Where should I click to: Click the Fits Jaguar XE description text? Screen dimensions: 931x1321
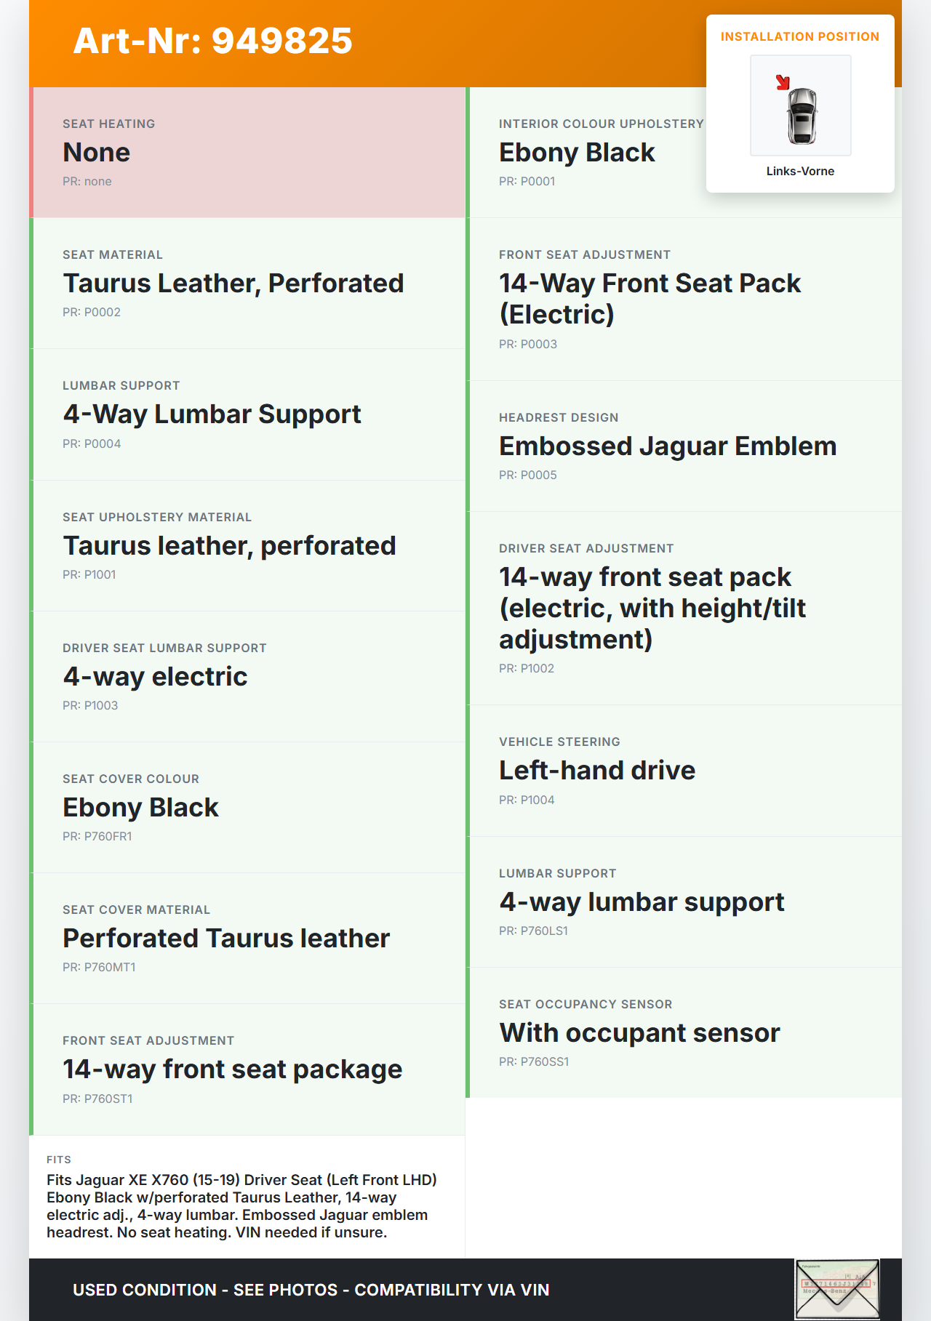241,1205
